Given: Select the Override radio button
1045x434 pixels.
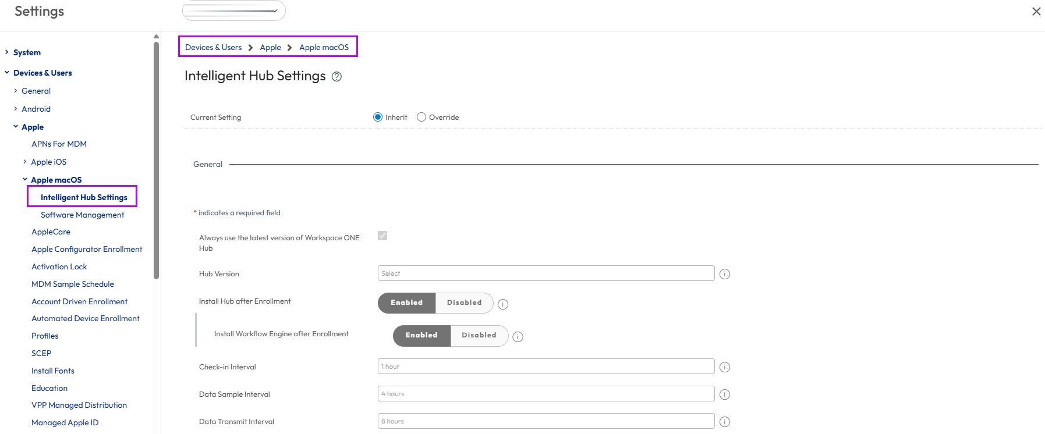Looking at the screenshot, I should point(421,117).
